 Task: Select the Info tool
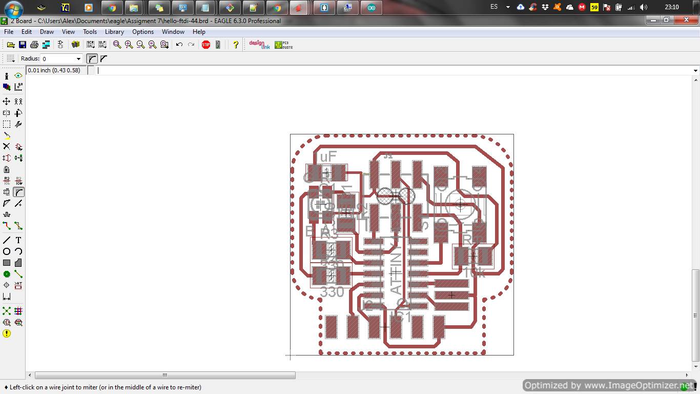coord(7,76)
